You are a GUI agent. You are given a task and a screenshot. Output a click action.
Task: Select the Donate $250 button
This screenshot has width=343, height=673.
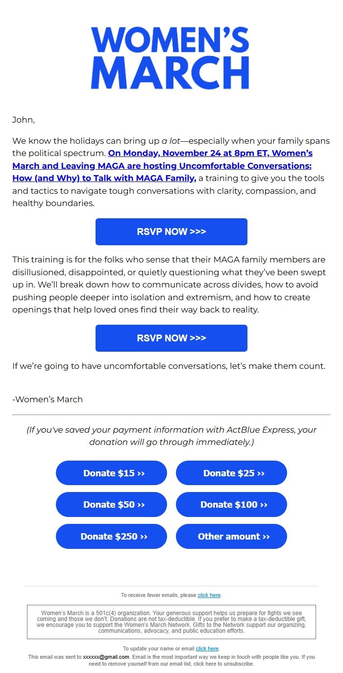click(111, 536)
